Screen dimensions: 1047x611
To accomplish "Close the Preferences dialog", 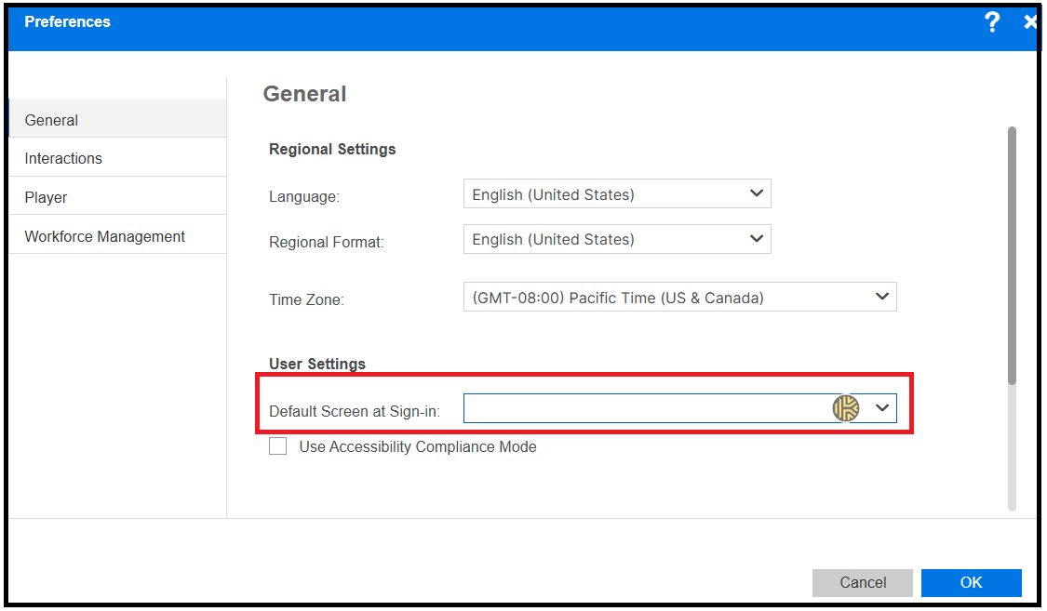I will (1030, 22).
